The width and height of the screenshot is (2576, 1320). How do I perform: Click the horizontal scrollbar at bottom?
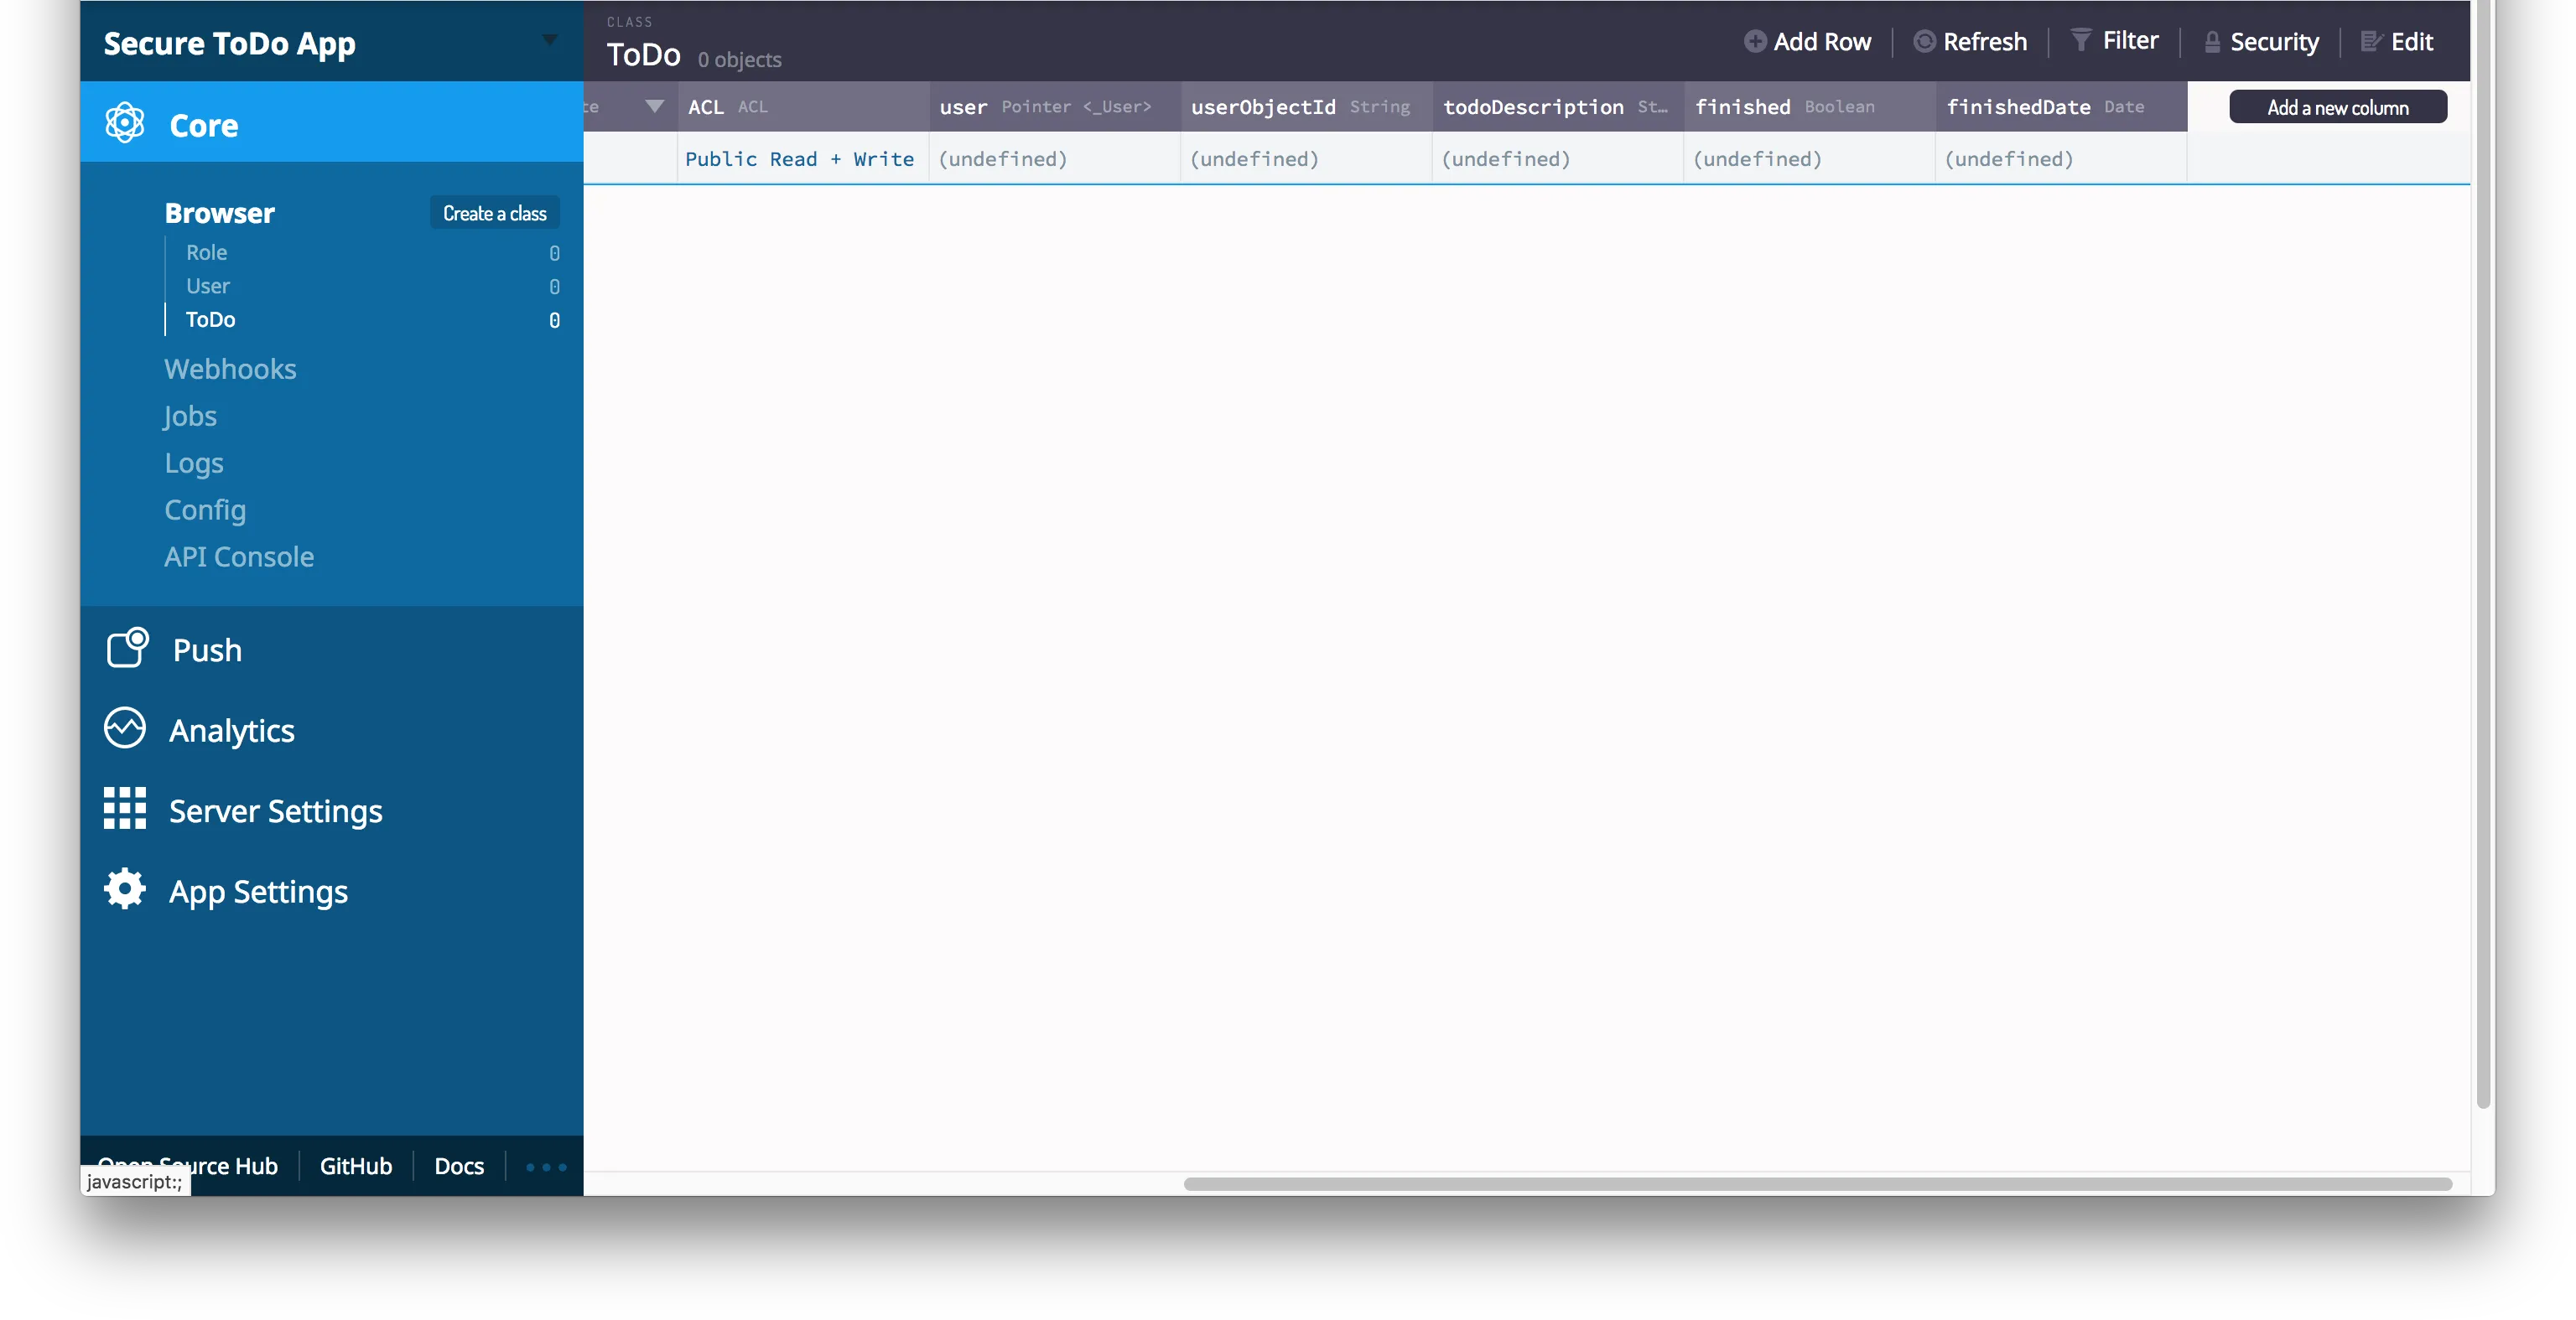(1817, 1184)
